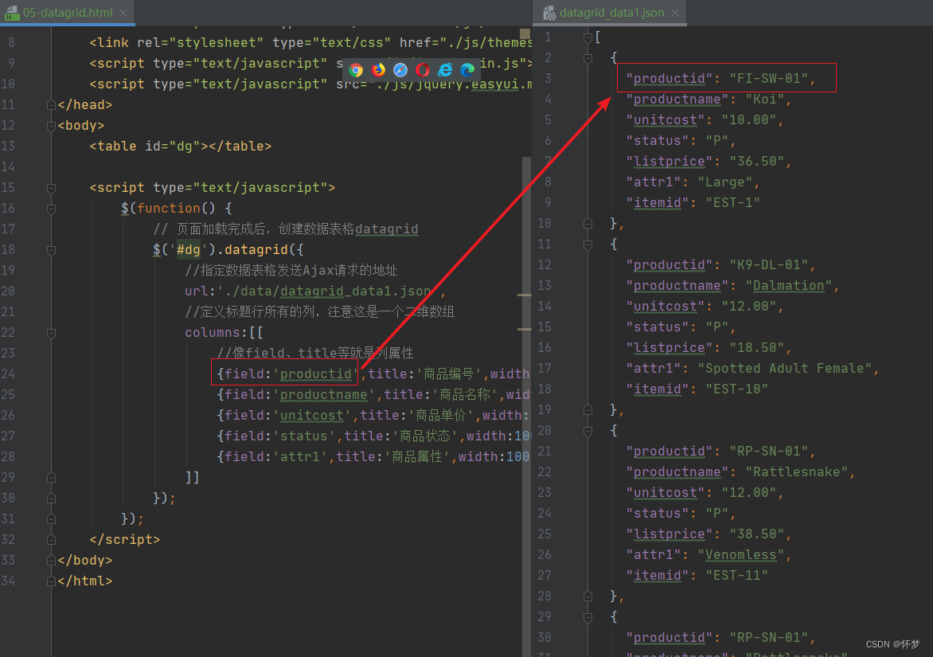Collapse the datagrid call fold at line 18
933x657 pixels.
[51, 250]
